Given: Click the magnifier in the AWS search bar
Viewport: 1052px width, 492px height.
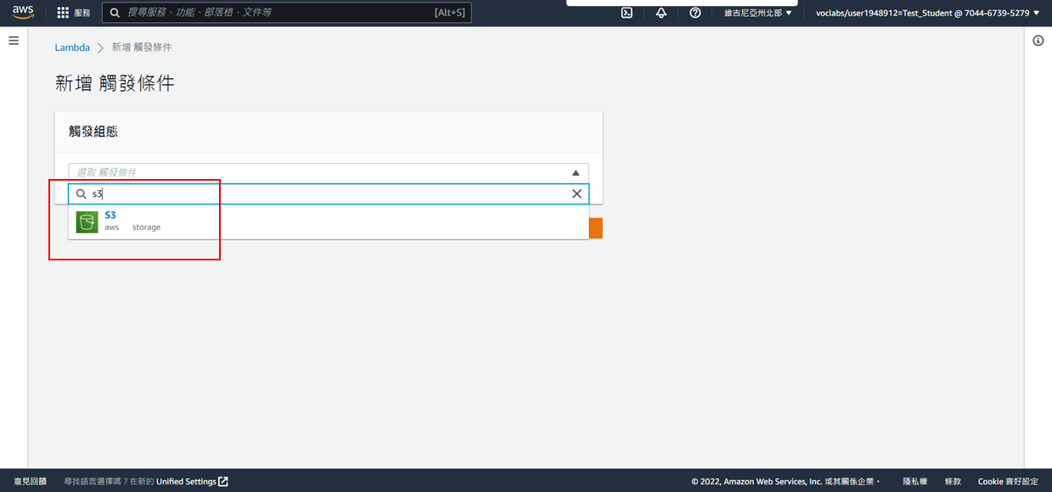Looking at the screenshot, I should 115,13.
